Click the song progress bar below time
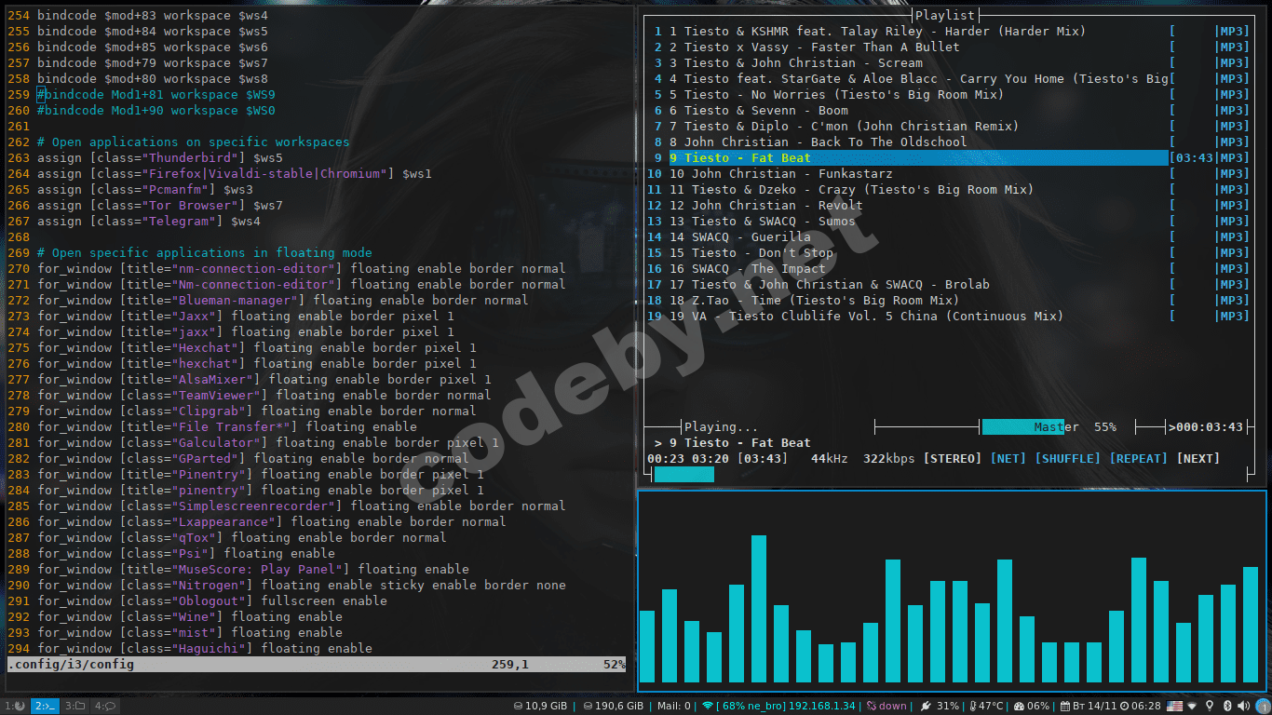 684,474
